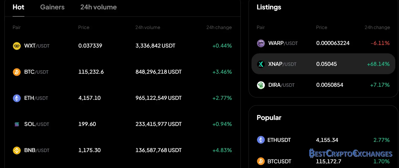This screenshot has width=399, height=168.
Task: Select the XNAP/USDT listing row
Action: pos(323,64)
